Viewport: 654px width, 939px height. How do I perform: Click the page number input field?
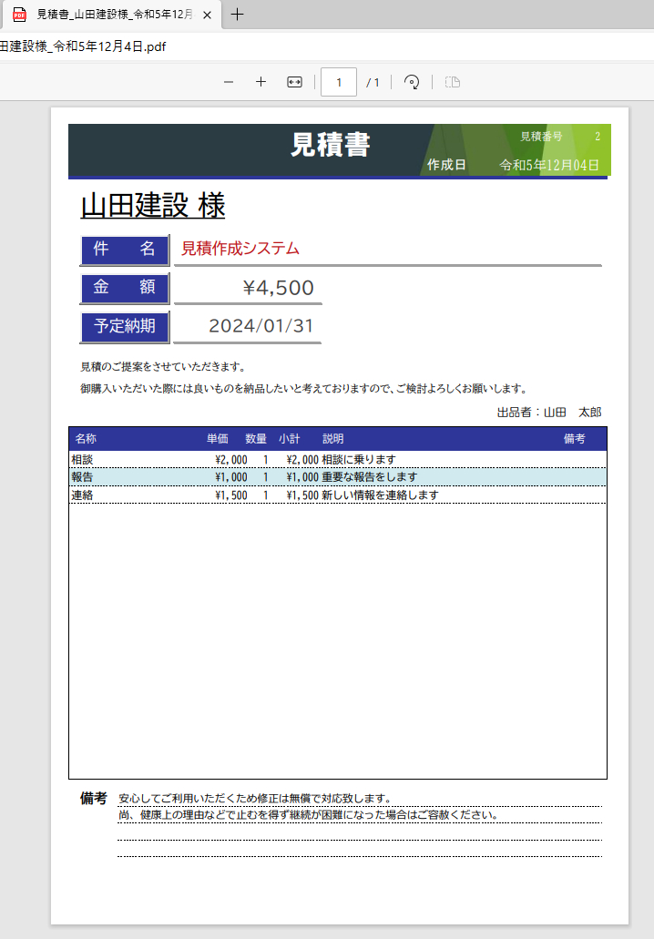(339, 82)
